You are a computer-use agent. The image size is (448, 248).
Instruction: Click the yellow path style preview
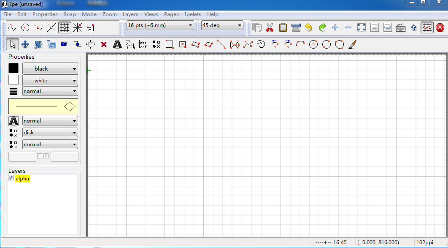(x=43, y=106)
